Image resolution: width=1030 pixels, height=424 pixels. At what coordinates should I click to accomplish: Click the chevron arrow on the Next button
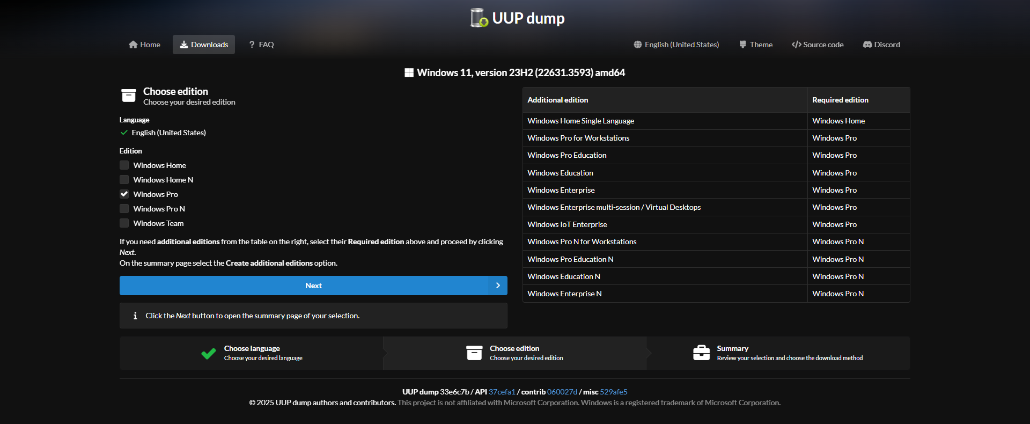[498, 286]
